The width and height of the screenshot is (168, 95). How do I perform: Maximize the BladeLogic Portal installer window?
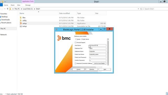tap(104, 29)
